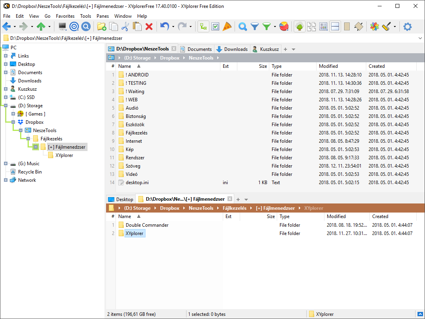The width and height of the screenshot is (425, 319).
Task: Open the Favorites menu
Action: click(65, 16)
